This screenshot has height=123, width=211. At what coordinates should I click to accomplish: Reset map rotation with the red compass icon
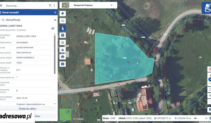(209, 69)
